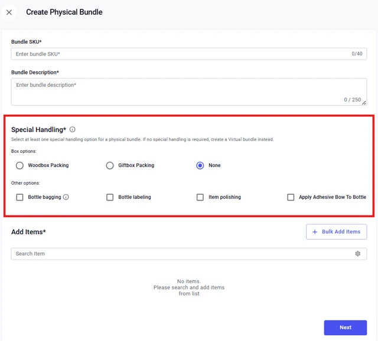Enable Apply Adhesive Bow To Bottle
The height and width of the screenshot is (341, 378).
point(291,197)
